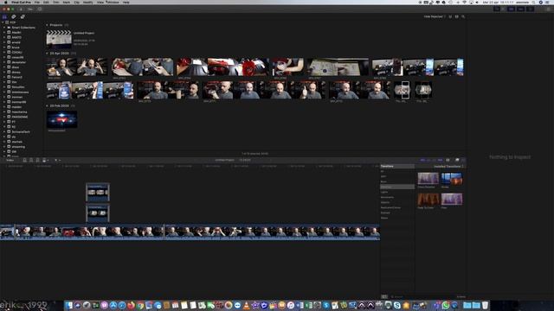
Task: Select the first transition thumbnail preview
Action: (x=428, y=179)
